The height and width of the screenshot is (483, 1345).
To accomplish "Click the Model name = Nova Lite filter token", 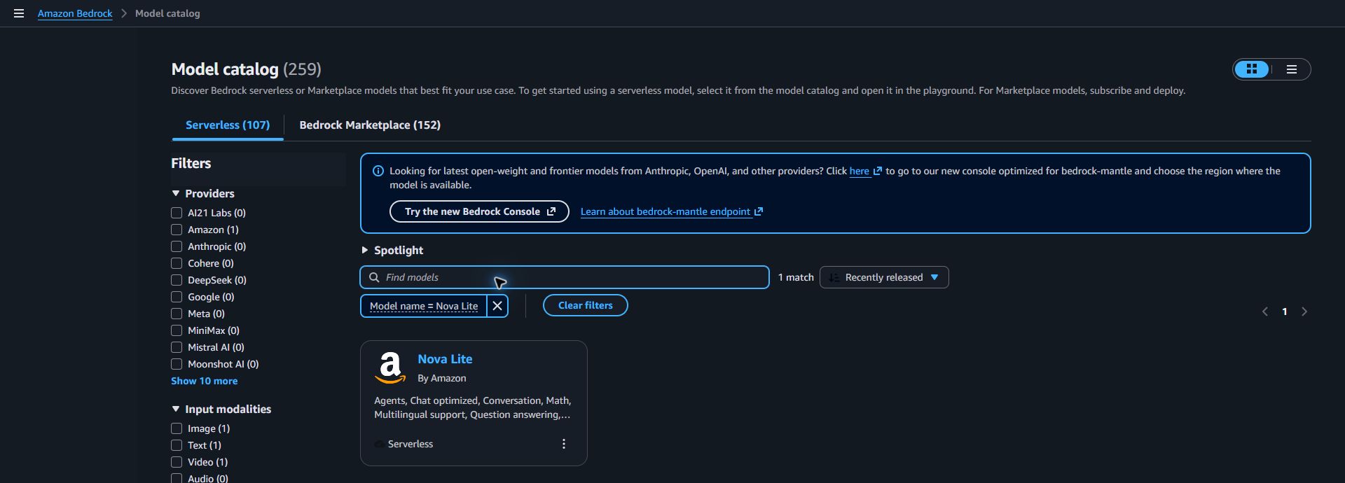I will pos(424,306).
